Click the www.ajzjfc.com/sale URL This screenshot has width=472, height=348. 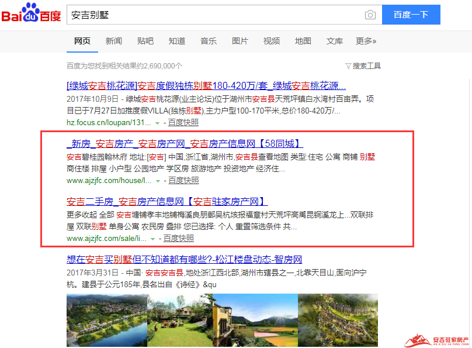pos(106,238)
